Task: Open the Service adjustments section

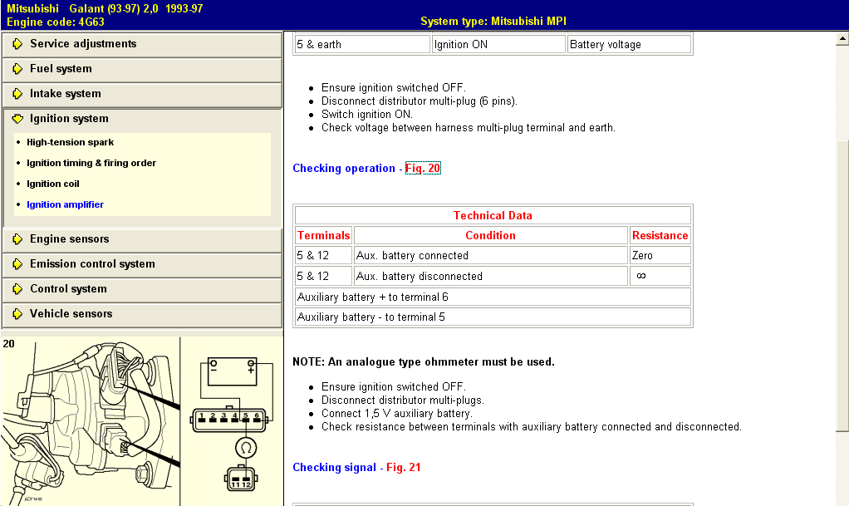Action: [142, 44]
